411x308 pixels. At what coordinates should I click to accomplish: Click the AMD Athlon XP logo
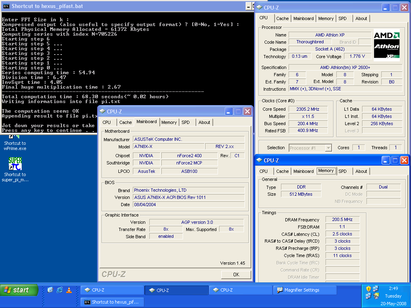click(x=387, y=45)
